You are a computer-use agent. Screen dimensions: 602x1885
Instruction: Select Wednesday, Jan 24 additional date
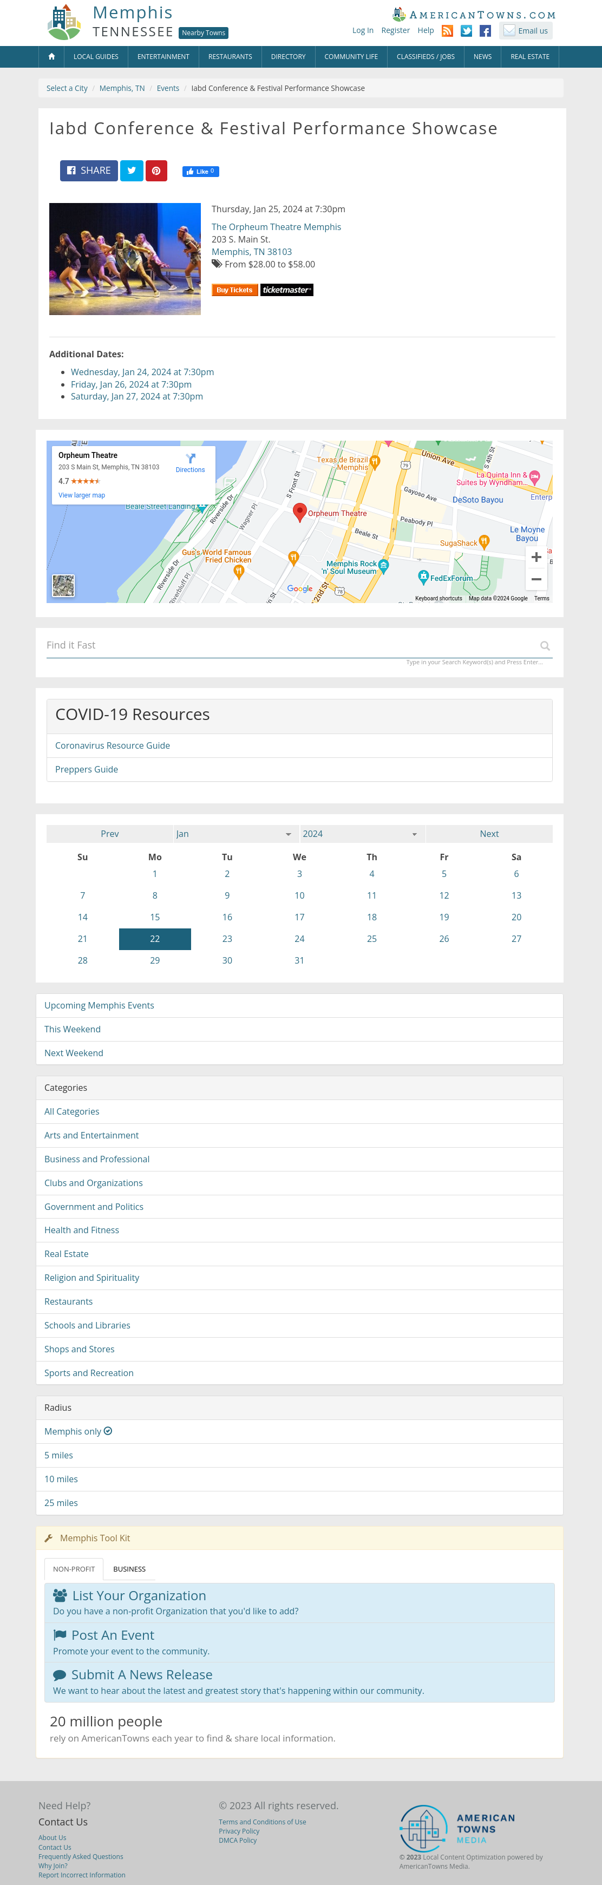click(142, 372)
